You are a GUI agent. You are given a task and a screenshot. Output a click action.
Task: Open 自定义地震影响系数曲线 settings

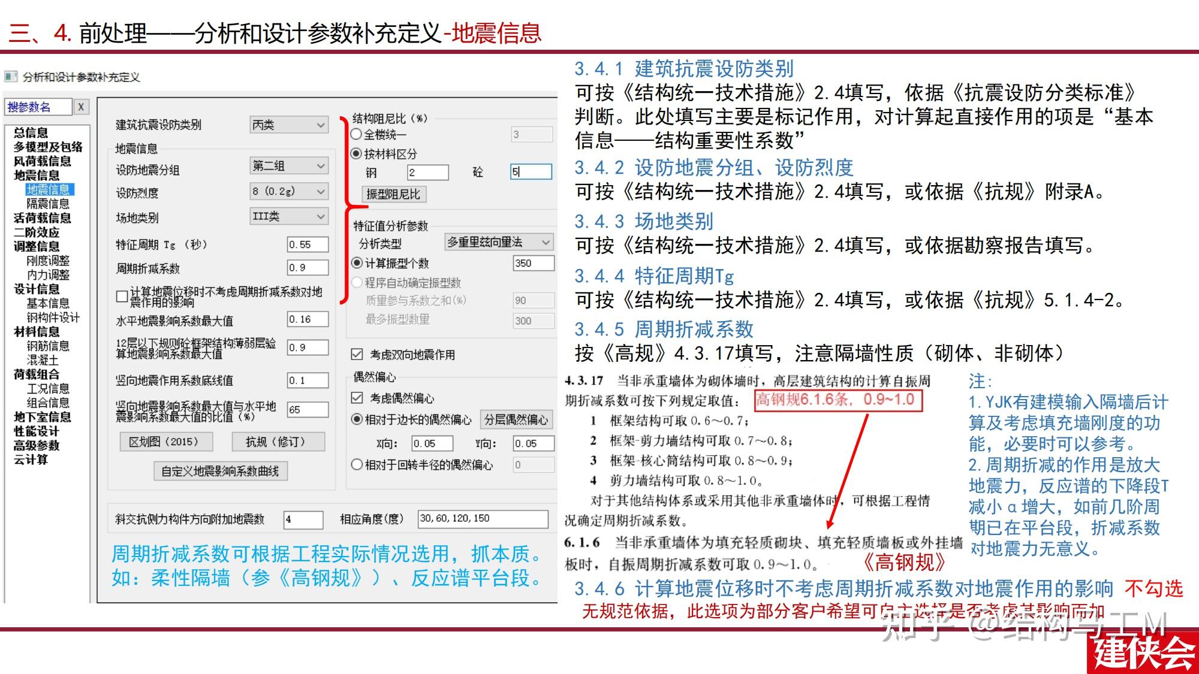click(221, 472)
